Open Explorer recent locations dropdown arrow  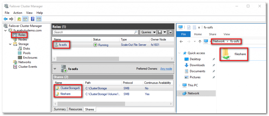[195, 41]
